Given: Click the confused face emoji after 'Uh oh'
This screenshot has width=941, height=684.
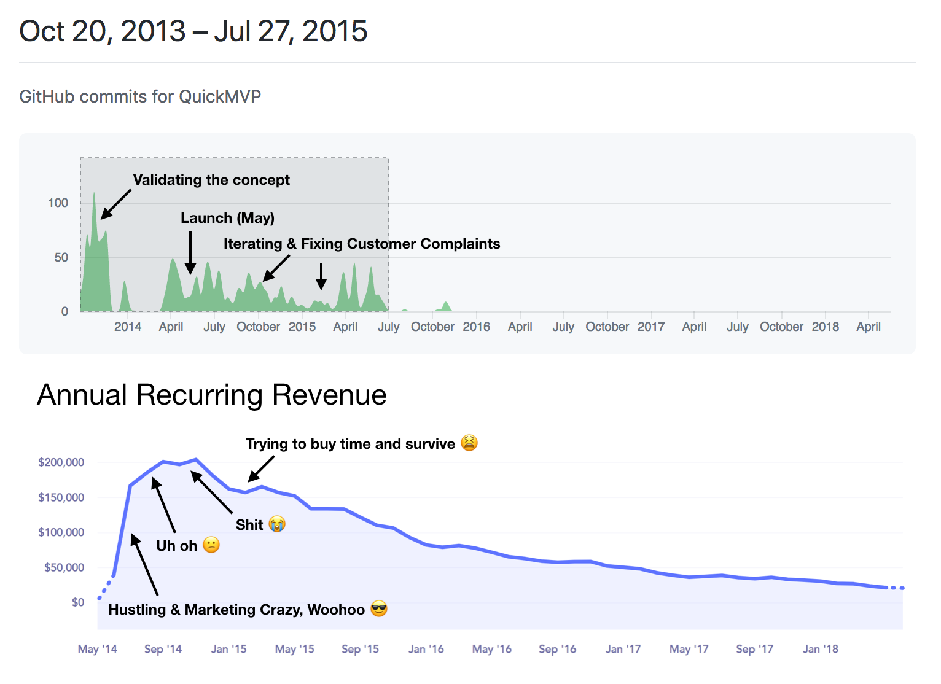Looking at the screenshot, I should point(211,545).
